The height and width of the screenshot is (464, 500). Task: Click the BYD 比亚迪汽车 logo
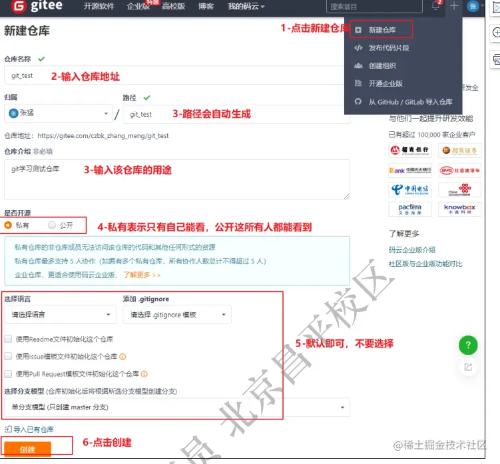tap(459, 171)
